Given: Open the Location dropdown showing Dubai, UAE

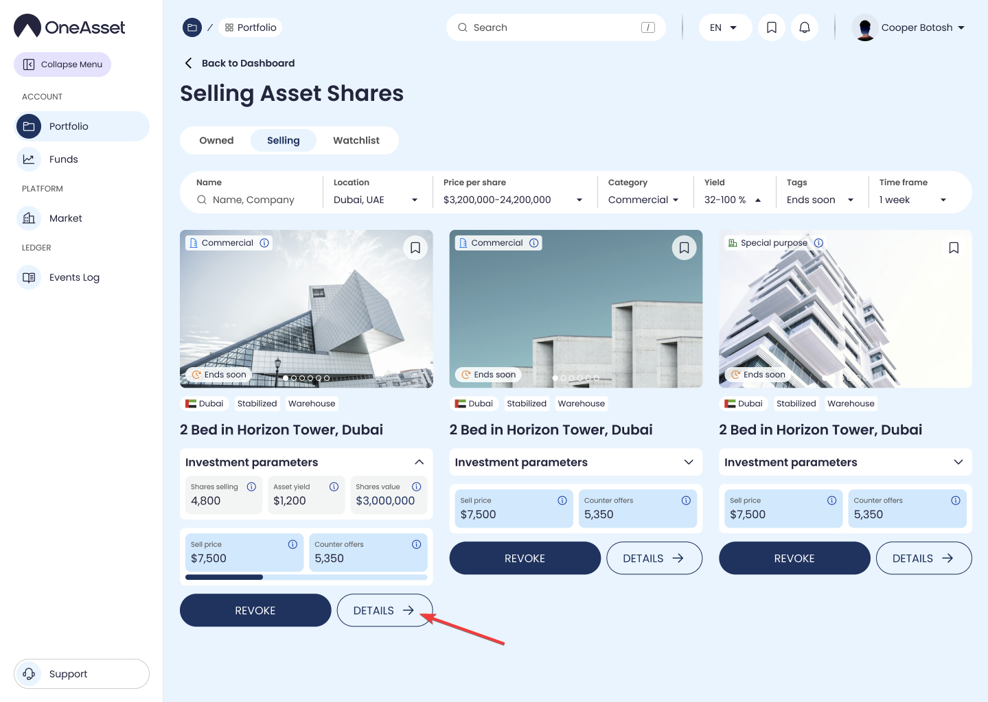Looking at the screenshot, I should pyautogui.click(x=376, y=200).
